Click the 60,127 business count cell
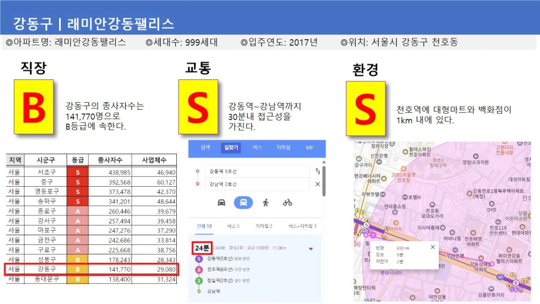Image resolution: width=540 pixels, height=304 pixels. [155, 182]
